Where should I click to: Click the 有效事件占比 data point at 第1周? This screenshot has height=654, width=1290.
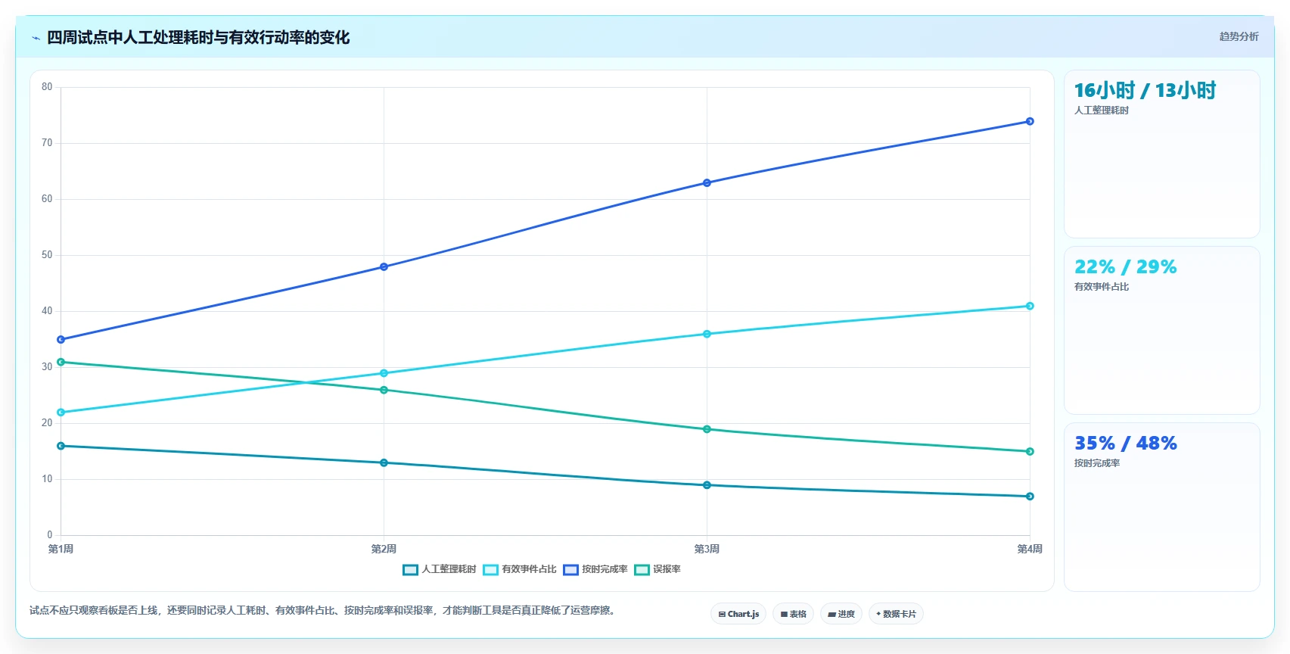pyautogui.click(x=61, y=413)
